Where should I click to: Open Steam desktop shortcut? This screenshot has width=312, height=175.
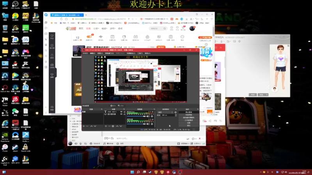15,148
